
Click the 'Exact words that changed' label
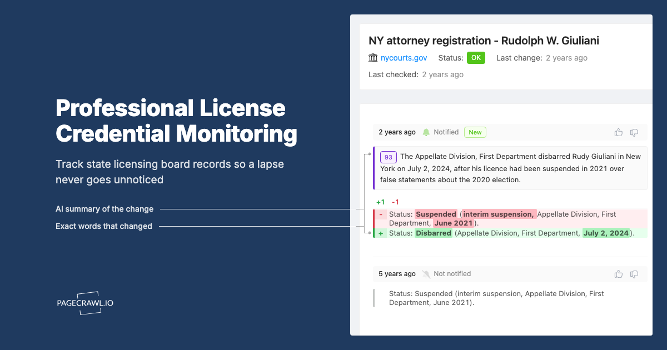click(x=104, y=226)
